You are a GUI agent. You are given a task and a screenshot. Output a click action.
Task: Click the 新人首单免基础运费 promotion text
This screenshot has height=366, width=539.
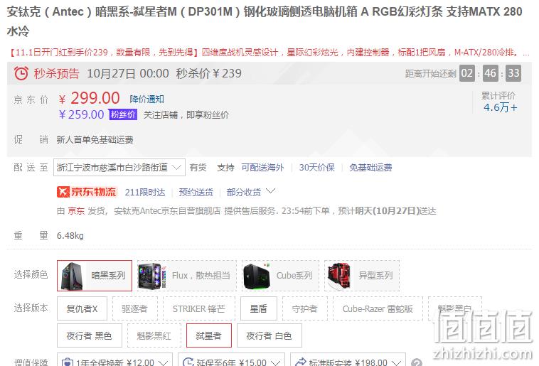[95, 140]
